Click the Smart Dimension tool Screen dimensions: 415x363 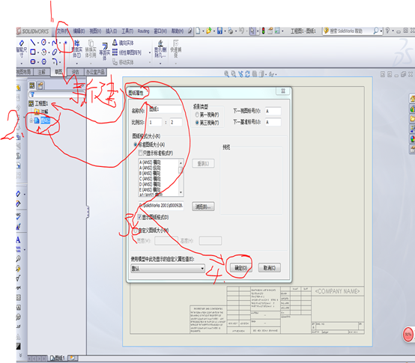pos(22,49)
